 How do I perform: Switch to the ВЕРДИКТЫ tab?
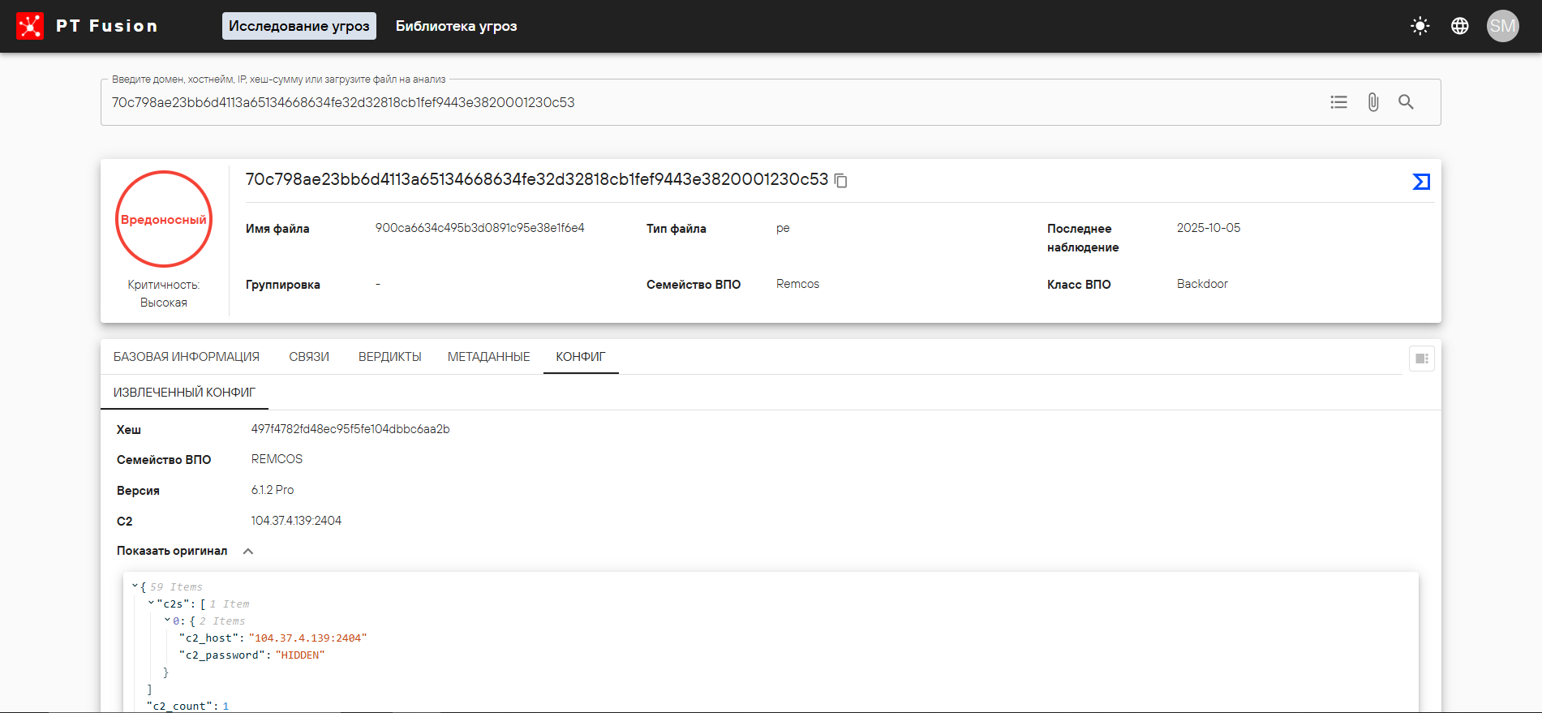[389, 357]
